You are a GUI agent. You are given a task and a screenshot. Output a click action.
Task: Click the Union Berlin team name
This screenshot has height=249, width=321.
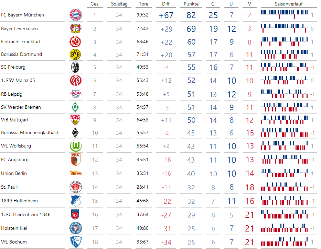coord(14,173)
